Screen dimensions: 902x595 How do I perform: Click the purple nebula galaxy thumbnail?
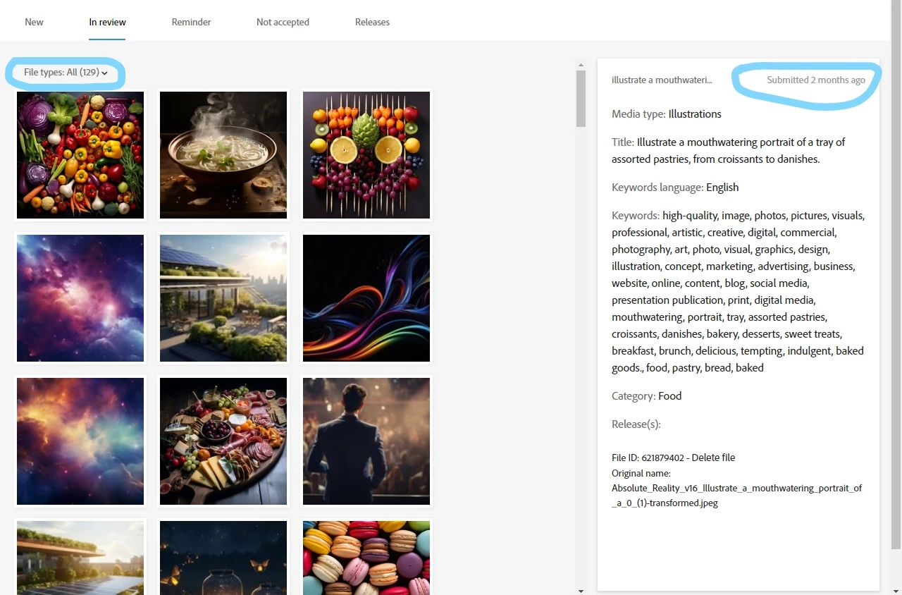tap(80, 298)
